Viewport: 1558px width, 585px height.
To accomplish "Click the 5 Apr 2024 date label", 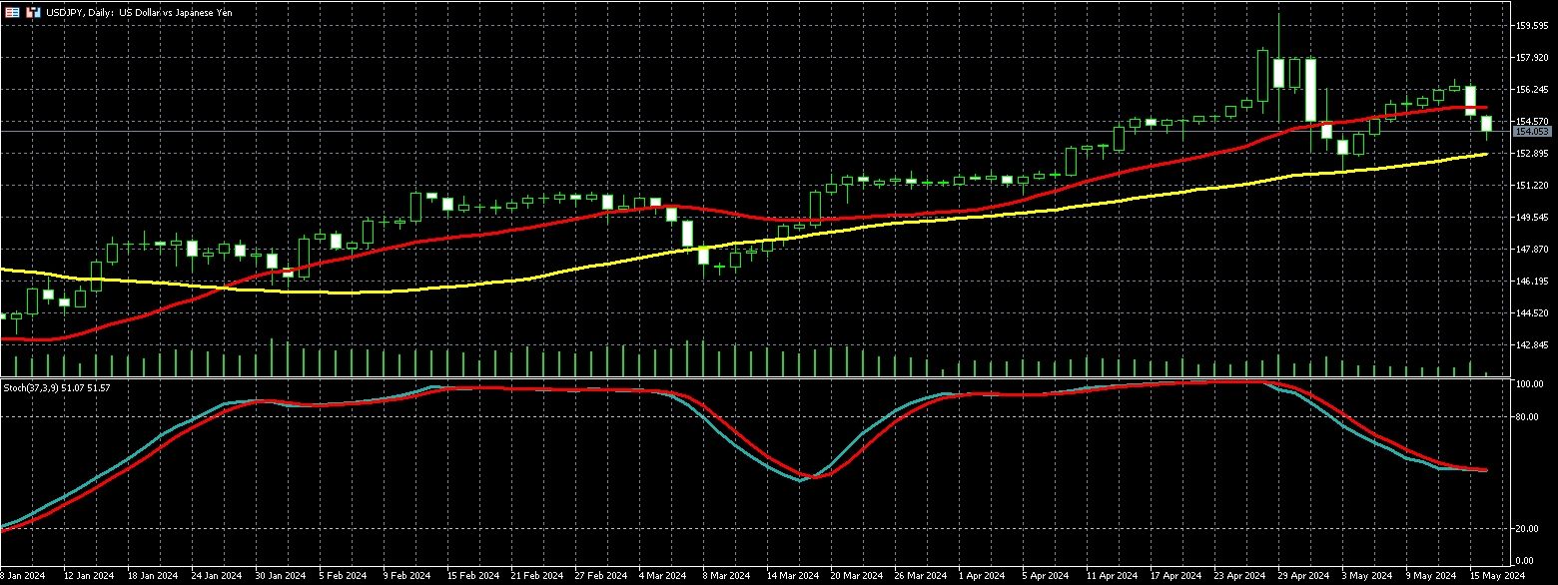I will [1047, 576].
